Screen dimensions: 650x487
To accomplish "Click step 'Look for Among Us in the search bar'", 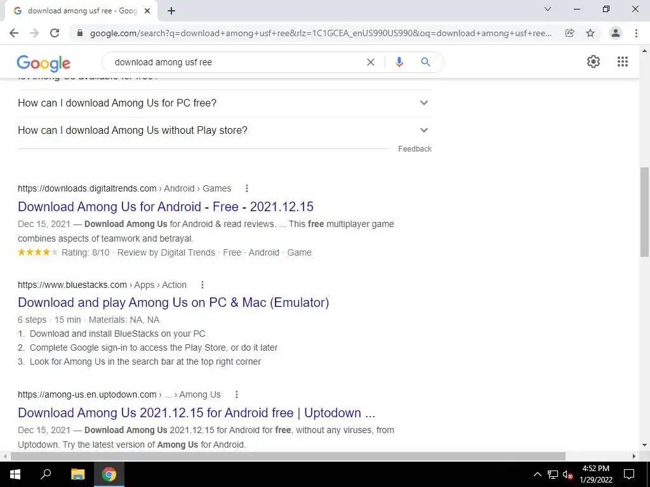I will pyautogui.click(x=145, y=361).
